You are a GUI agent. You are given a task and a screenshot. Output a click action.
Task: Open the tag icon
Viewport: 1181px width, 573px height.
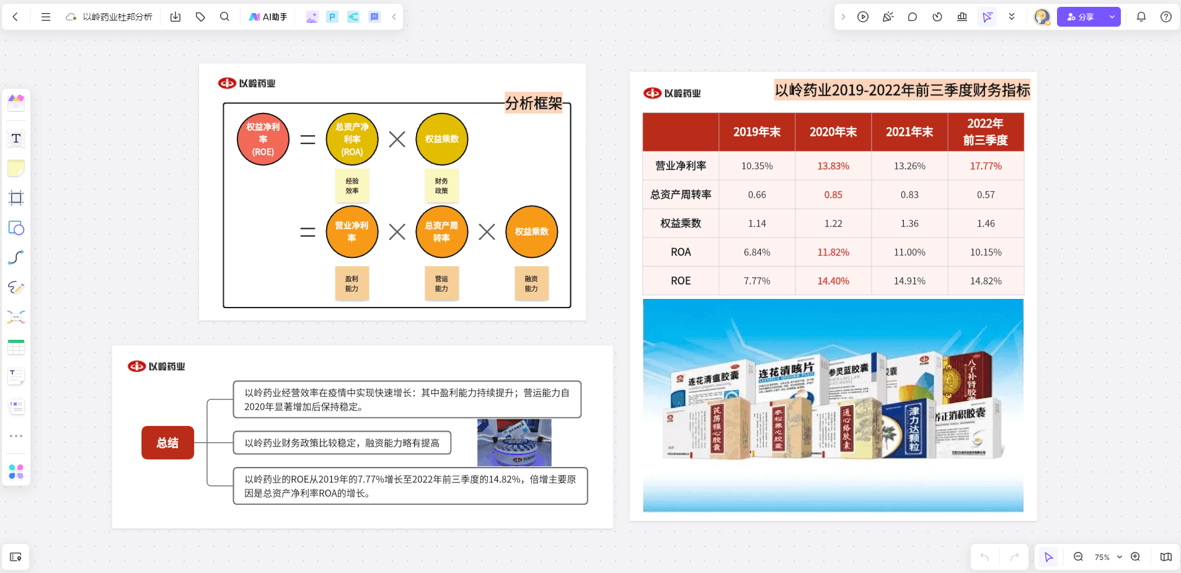(x=200, y=17)
